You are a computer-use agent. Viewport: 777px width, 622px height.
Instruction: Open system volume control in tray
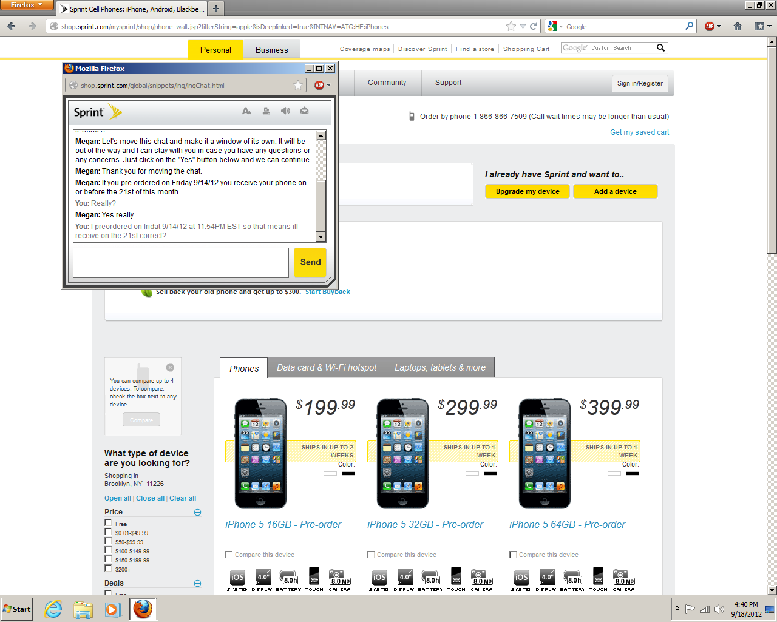719,609
